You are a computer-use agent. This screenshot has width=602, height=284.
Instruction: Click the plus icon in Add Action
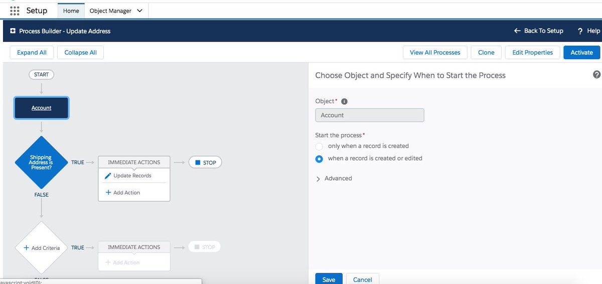tap(108, 192)
